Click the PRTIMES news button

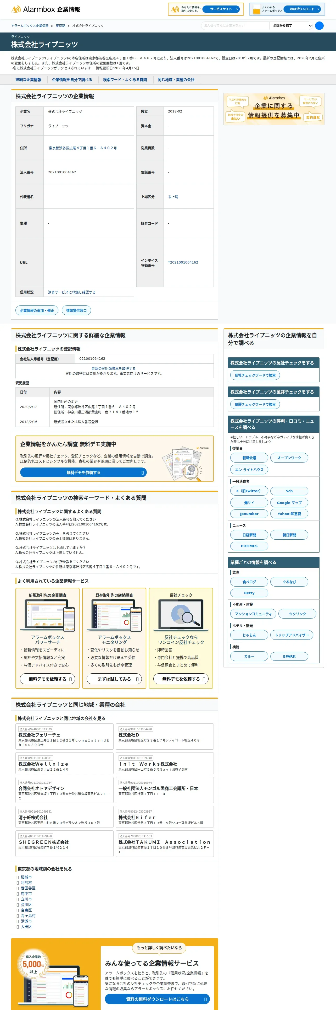pos(249,546)
